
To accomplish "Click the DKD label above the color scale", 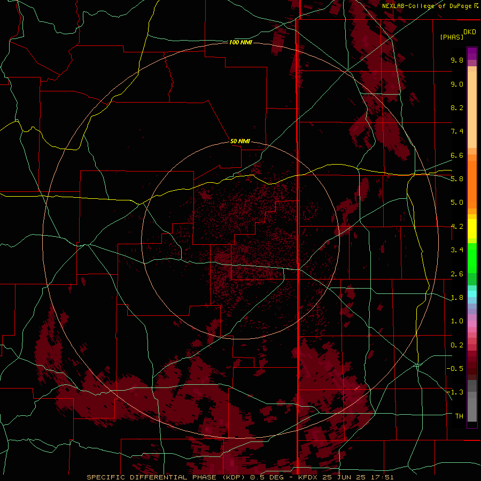I will pos(469,32).
